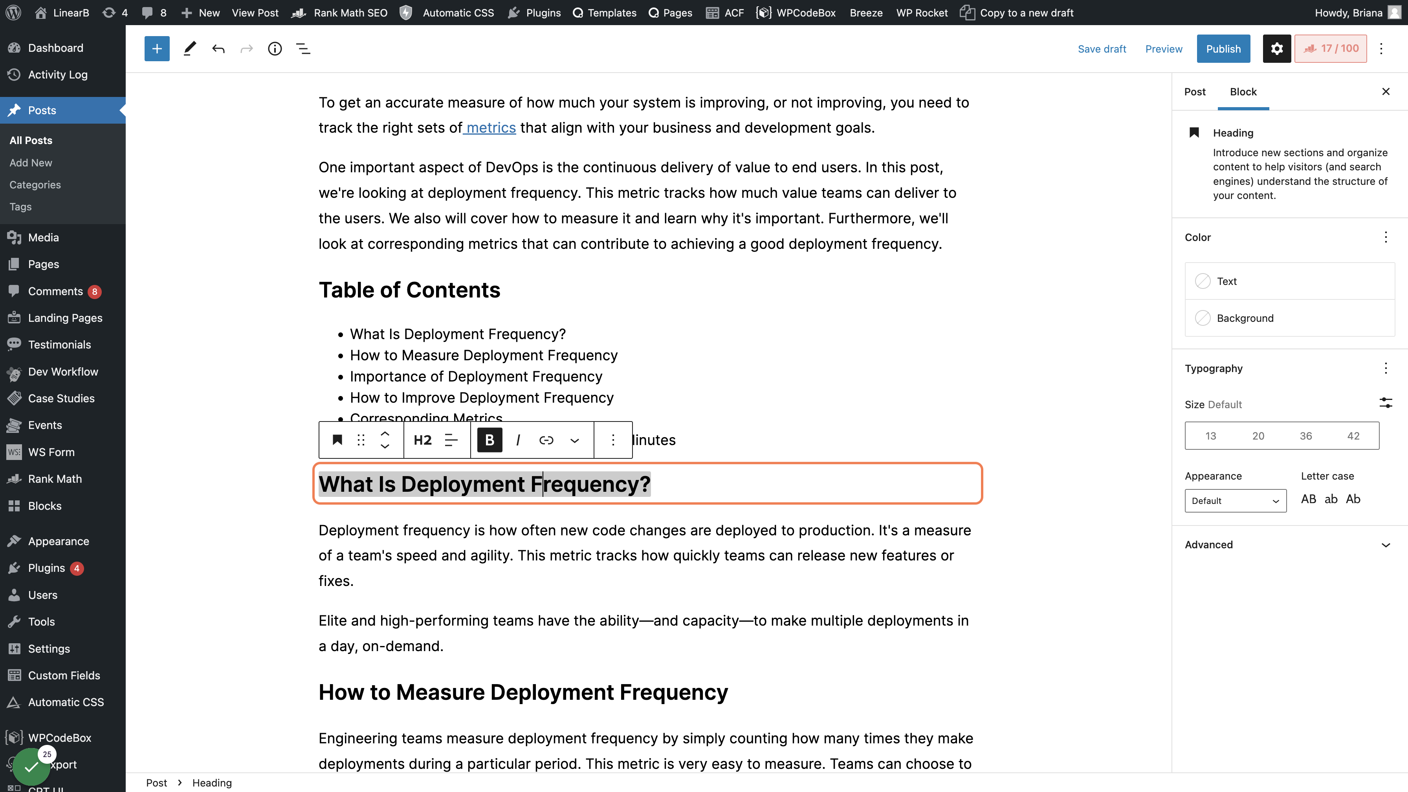
Task: Click the blue block inserter plus button
Action: [157, 49]
